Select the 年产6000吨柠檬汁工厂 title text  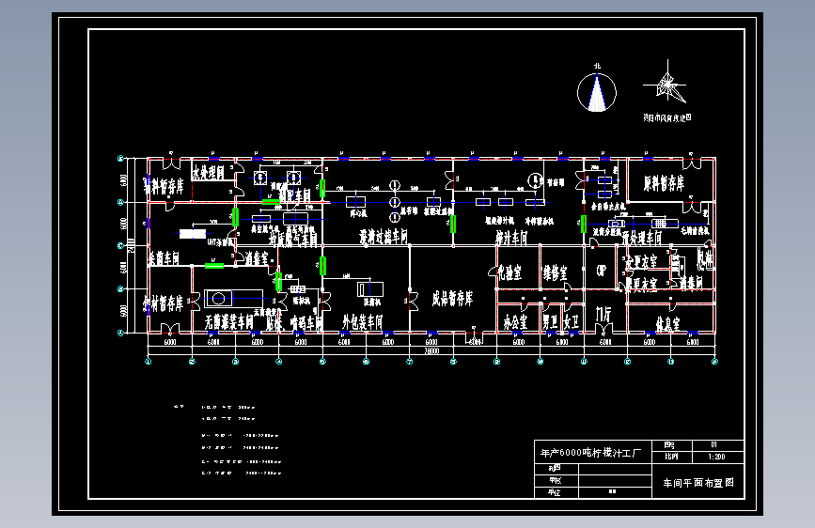click(x=591, y=453)
